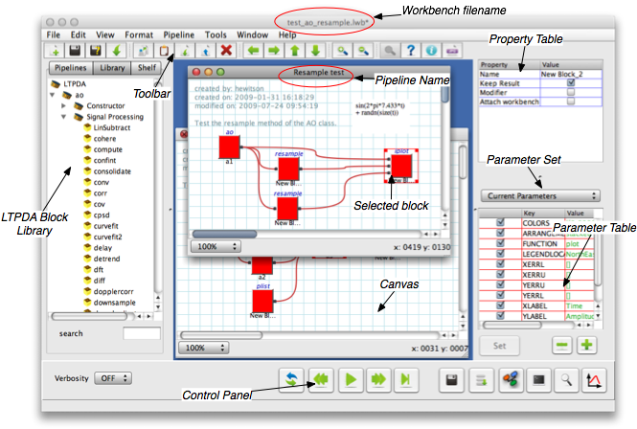Toggle the Keep Result checkbox
The width and height of the screenshot is (637, 429).
(x=571, y=83)
